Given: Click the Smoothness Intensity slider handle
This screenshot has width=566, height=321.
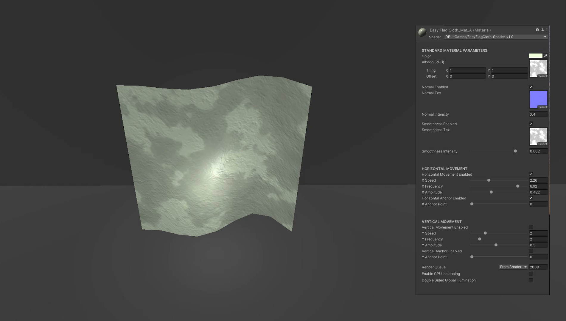Looking at the screenshot, I should coord(515,151).
